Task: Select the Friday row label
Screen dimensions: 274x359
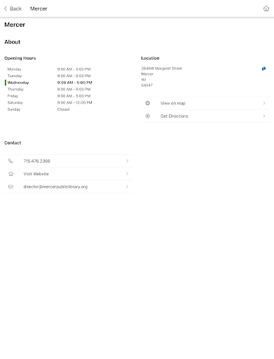Action: click(13, 96)
